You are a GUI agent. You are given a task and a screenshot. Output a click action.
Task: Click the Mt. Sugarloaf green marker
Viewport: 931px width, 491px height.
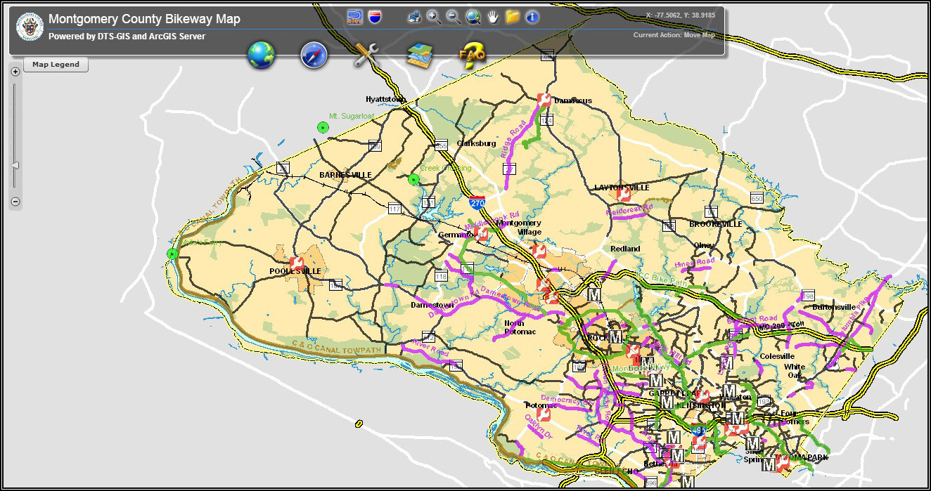click(x=323, y=127)
